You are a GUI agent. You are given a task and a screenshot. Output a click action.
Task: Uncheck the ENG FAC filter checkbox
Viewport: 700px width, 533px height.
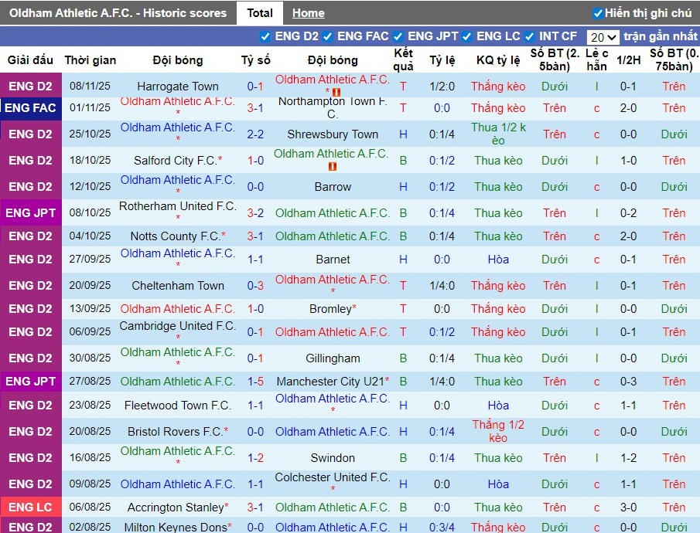(x=328, y=36)
